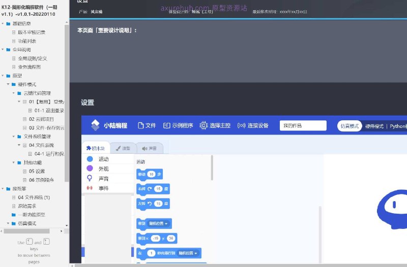The width and height of the screenshot is (407, 267).
Task: Open the 业务流程图 page
Action: coord(30,67)
